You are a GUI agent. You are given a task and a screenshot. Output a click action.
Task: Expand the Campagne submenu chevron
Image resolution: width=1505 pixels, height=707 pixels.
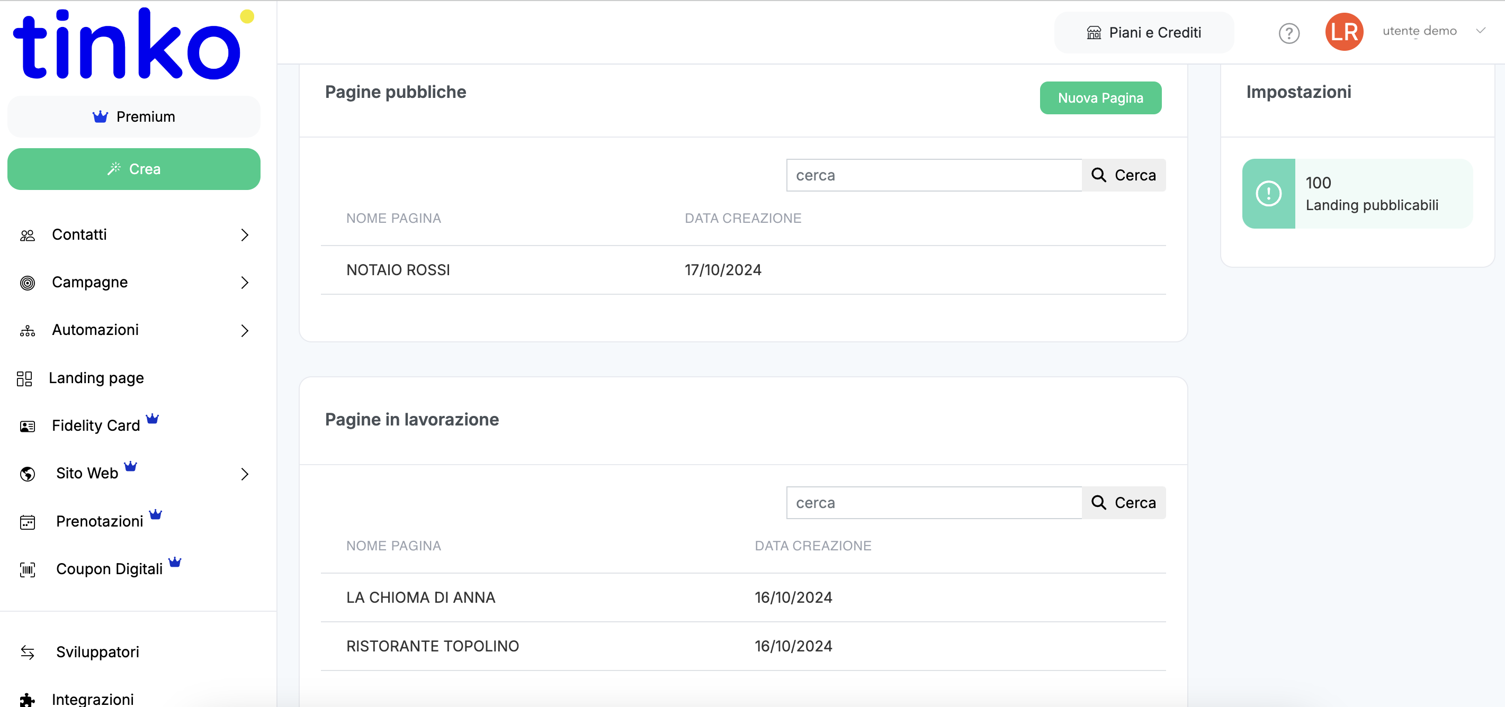pyautogui.click(x=245, y=283)
